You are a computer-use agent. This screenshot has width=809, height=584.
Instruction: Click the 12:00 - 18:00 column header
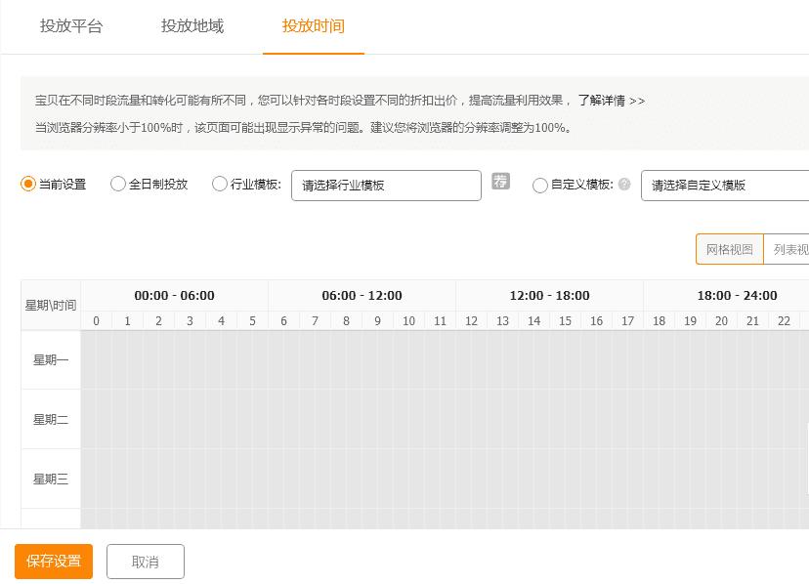point(549,296)
